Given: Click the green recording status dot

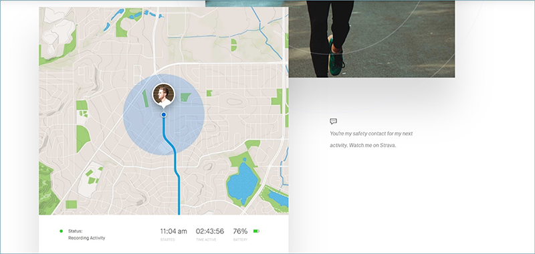Looking at the screenshot, I should point(61,231).
